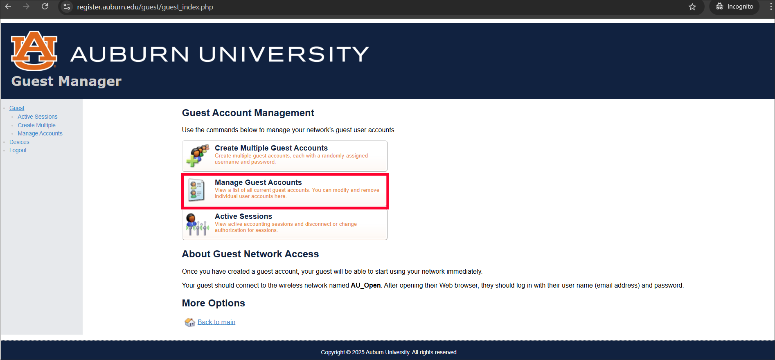775x360 pixels.
Task: Open the Active Sessions card heading
Action: pyautogui.click(x=243, y=216)
